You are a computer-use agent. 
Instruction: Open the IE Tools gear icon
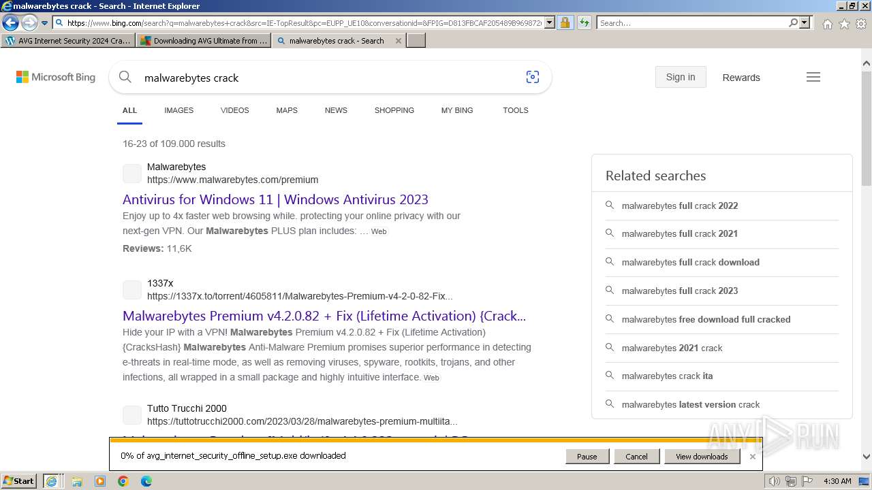click(861, 24)
